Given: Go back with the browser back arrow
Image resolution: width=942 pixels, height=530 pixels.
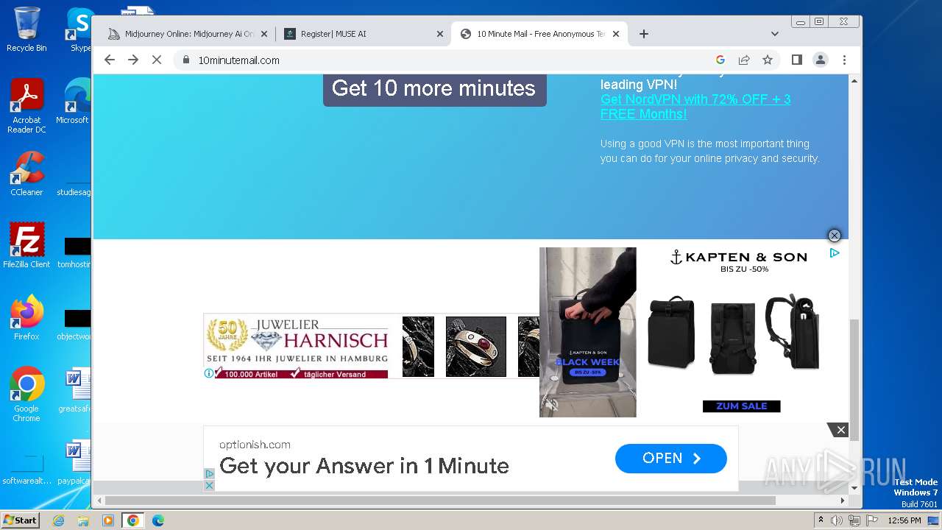Looking at the screenshot, I should [x=110, y=60].
